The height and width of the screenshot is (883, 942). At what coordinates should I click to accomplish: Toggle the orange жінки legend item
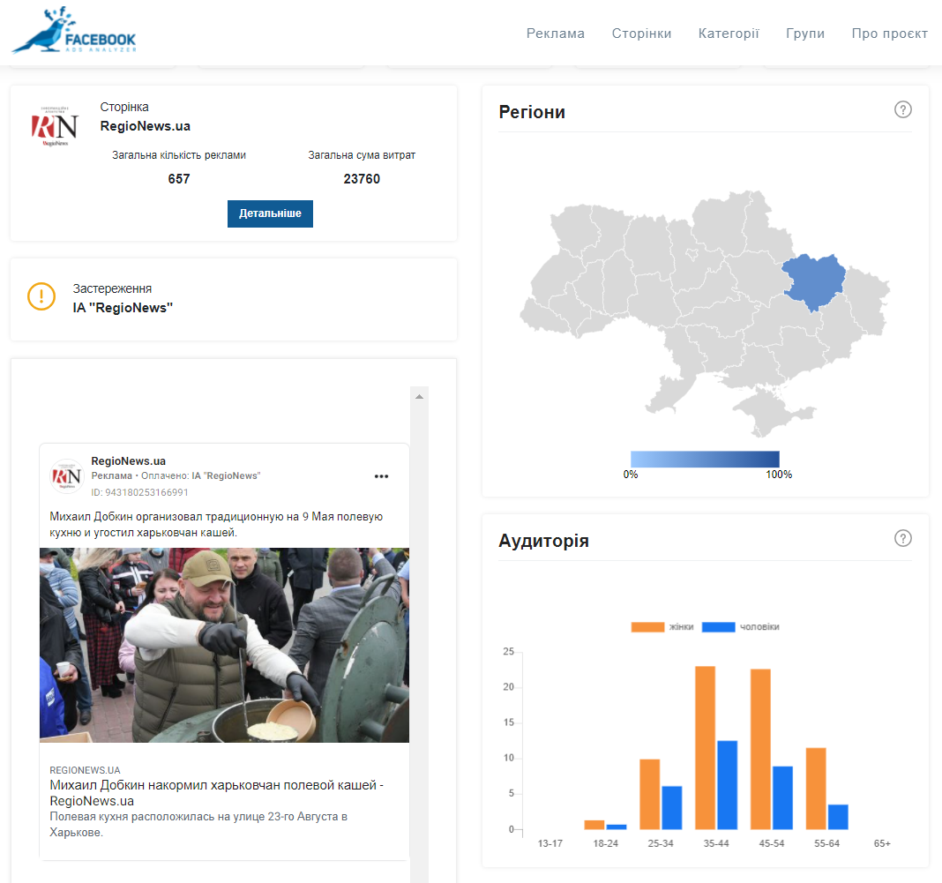(662, 627)
